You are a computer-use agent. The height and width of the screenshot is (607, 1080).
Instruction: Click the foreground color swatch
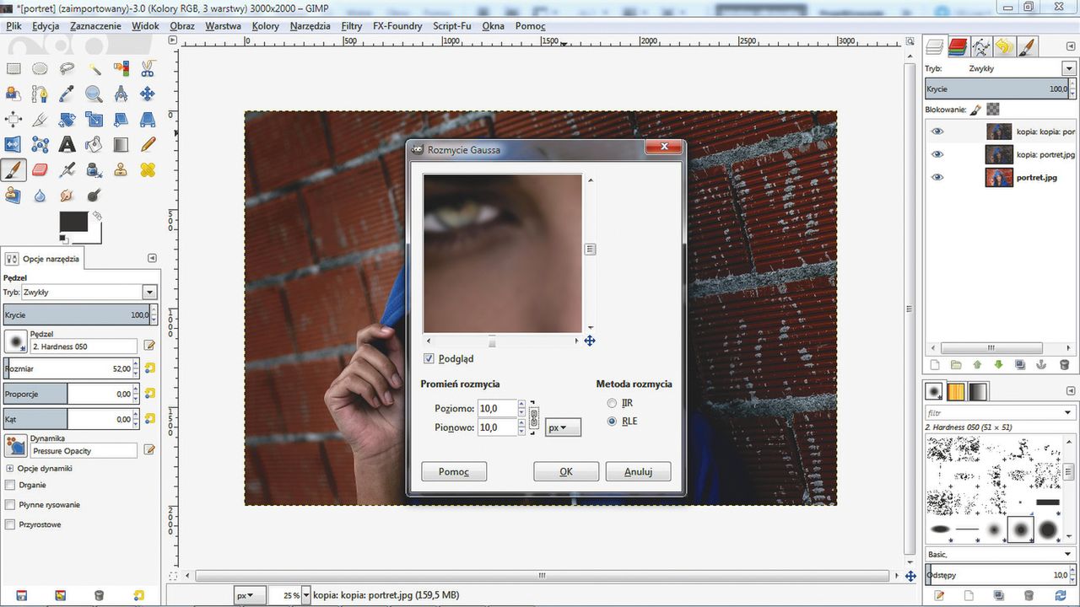73,221
